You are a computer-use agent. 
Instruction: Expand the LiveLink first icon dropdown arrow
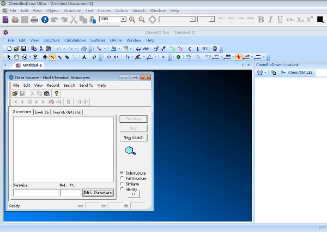pyautogui.click(x=265, y=73)
